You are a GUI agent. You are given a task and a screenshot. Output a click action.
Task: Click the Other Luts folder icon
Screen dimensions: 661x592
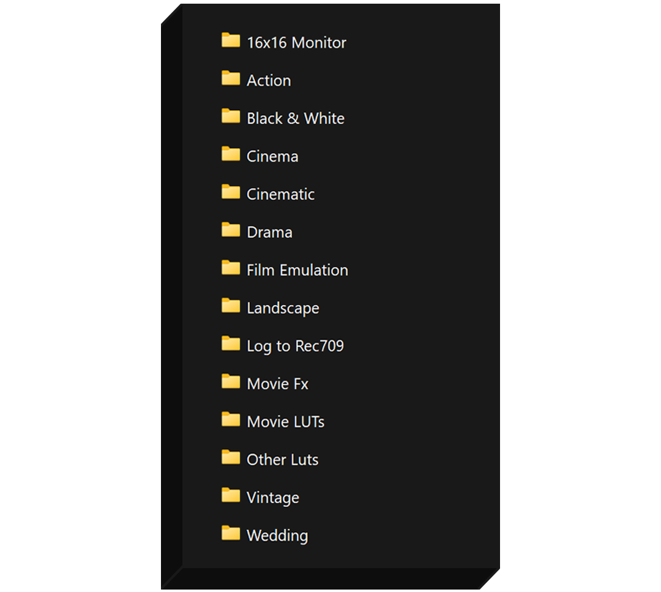pos(231,458)
